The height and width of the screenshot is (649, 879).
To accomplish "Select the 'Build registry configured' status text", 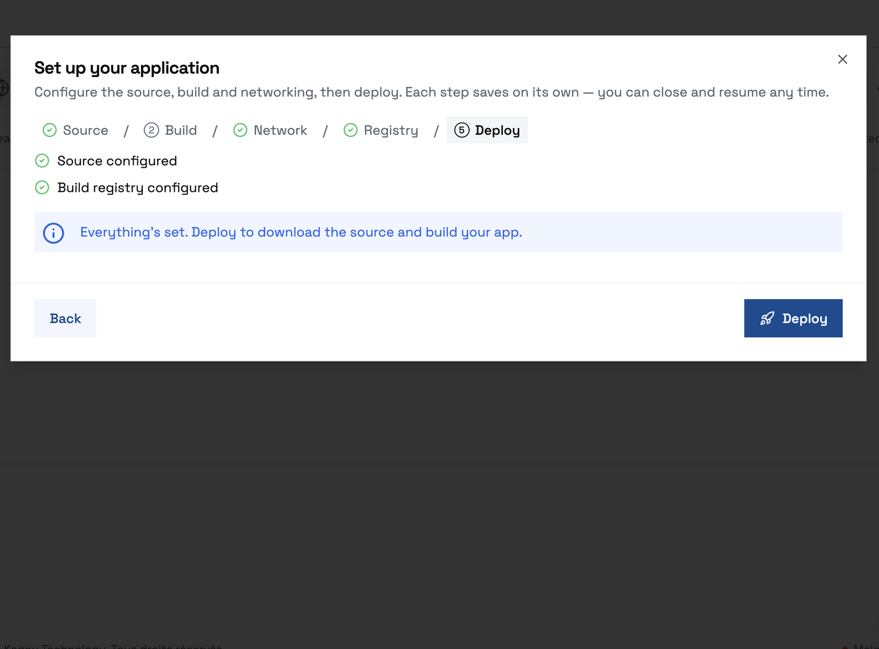I will (138, 188).
